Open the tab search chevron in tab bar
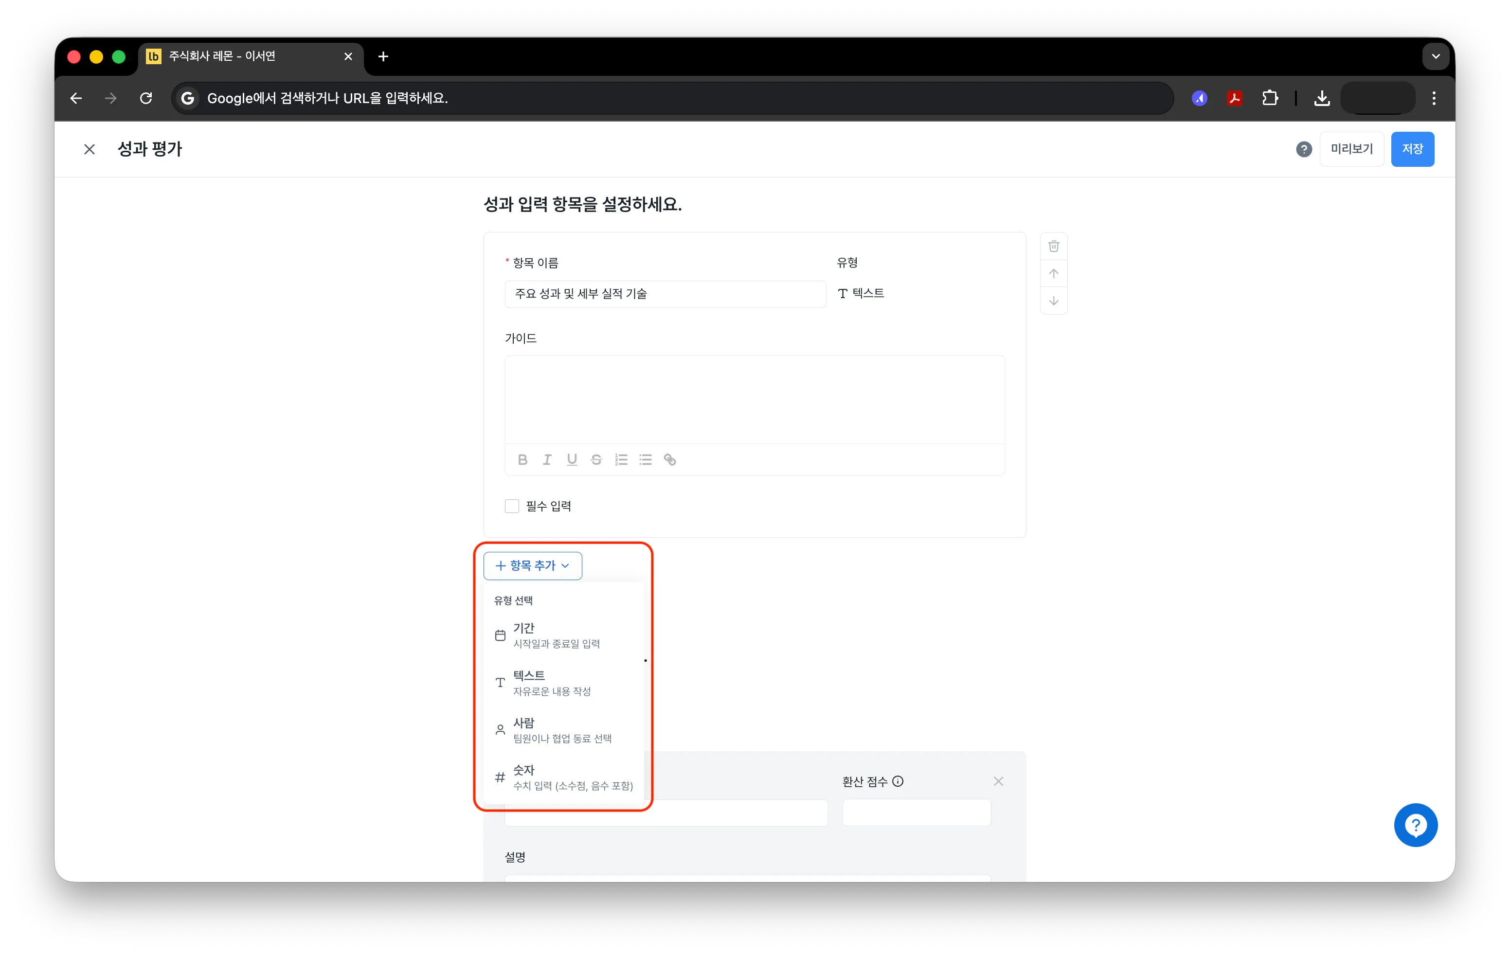 pos(1436,56)
